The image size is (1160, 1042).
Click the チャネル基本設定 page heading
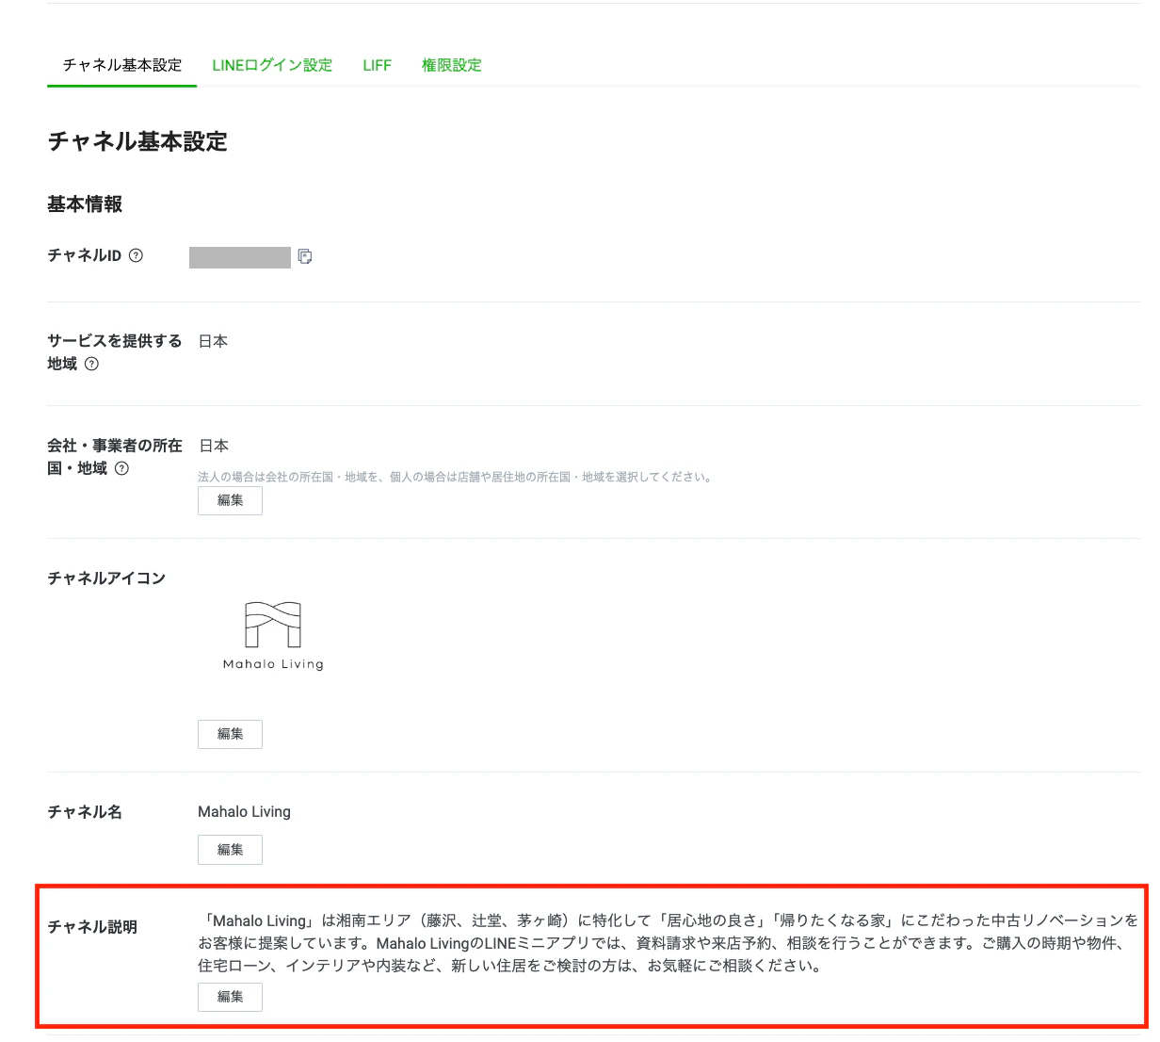click(137, 141)
